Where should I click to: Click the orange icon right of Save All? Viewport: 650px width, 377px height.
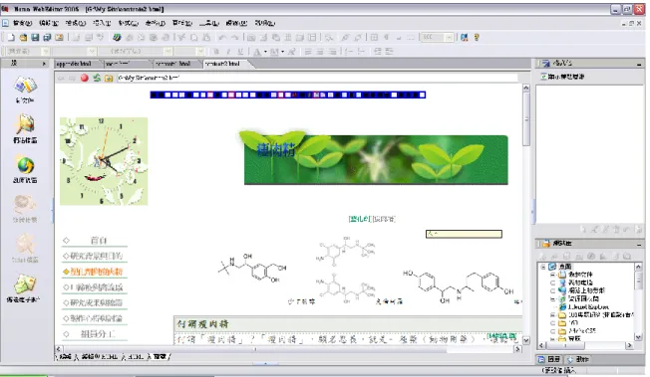tap(59, 38)
